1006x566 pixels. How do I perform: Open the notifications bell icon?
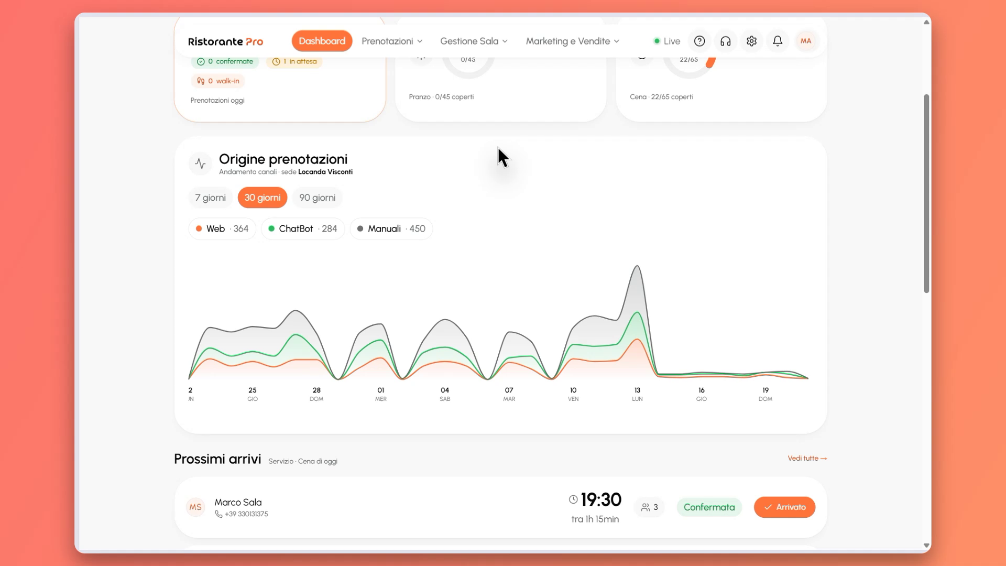(x=778, y=41)
